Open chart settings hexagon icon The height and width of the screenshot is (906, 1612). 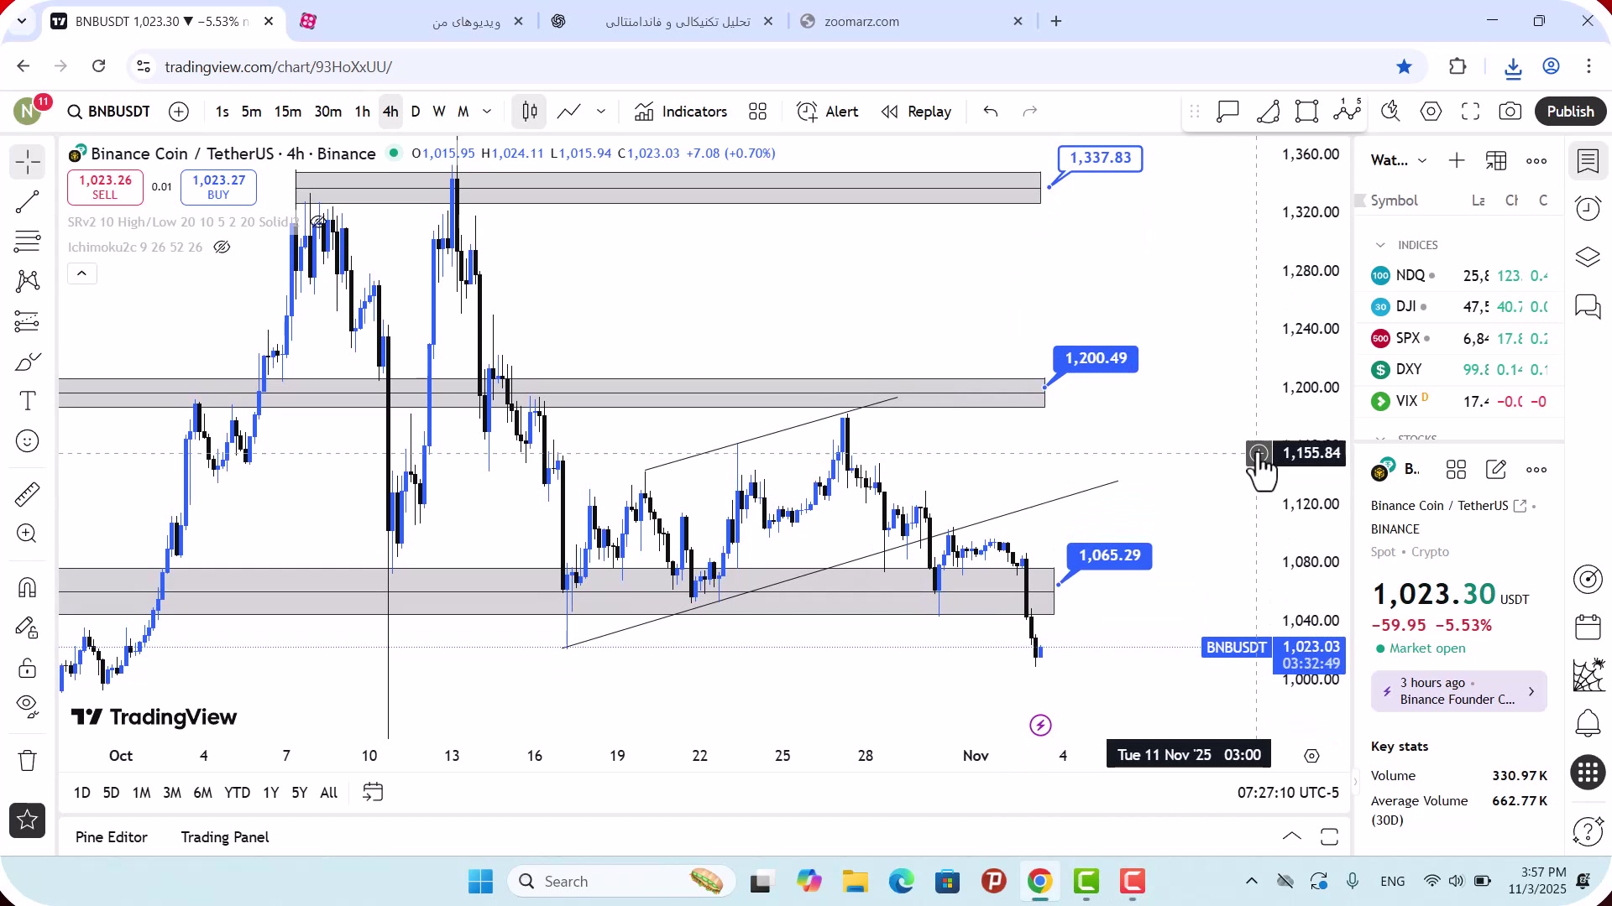click(x=1431, y=112)
